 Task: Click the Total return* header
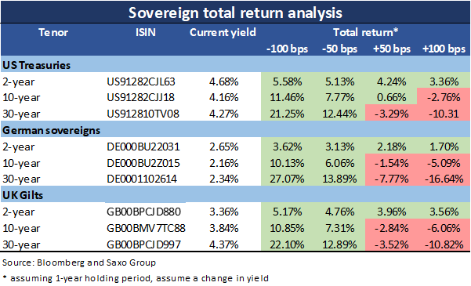tap(365, 32)
